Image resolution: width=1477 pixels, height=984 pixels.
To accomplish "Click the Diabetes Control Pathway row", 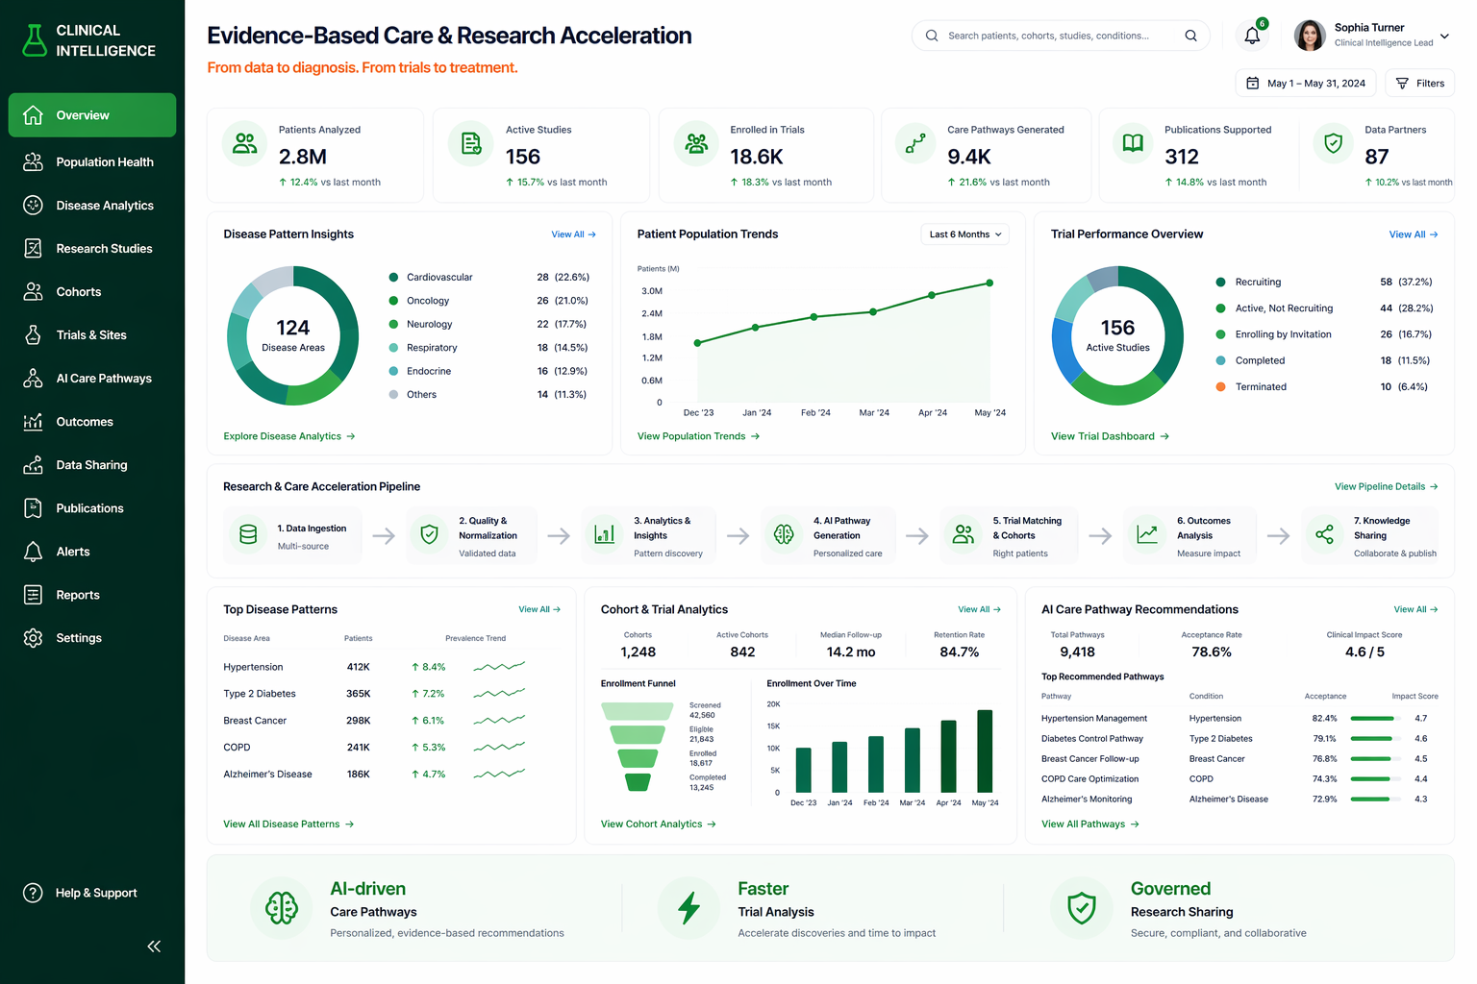I will pos(1240,739).
